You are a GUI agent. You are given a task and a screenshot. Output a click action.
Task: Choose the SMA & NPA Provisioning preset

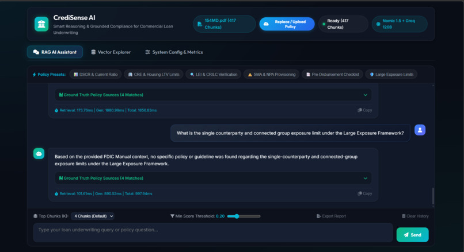click(271, 75)
